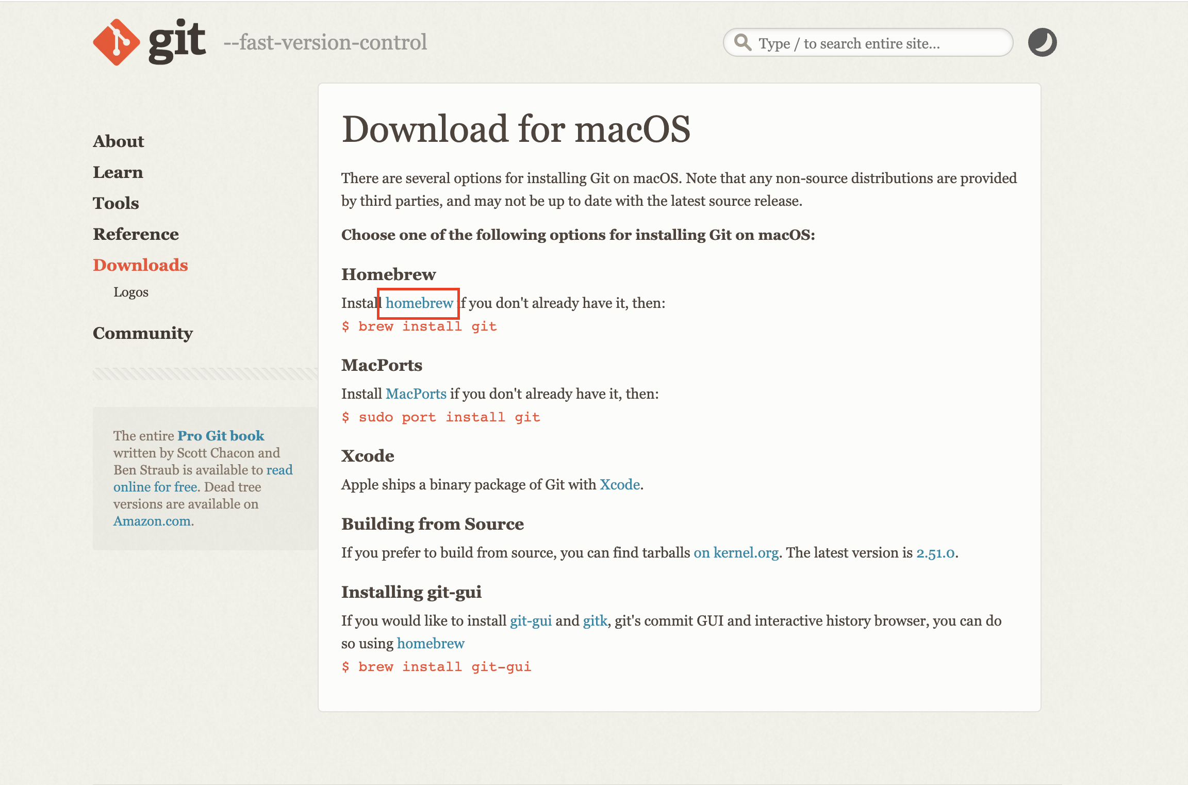Open the Reference navigation link
The height and width of the screenshot is (785, 1188).
point(136,234)
